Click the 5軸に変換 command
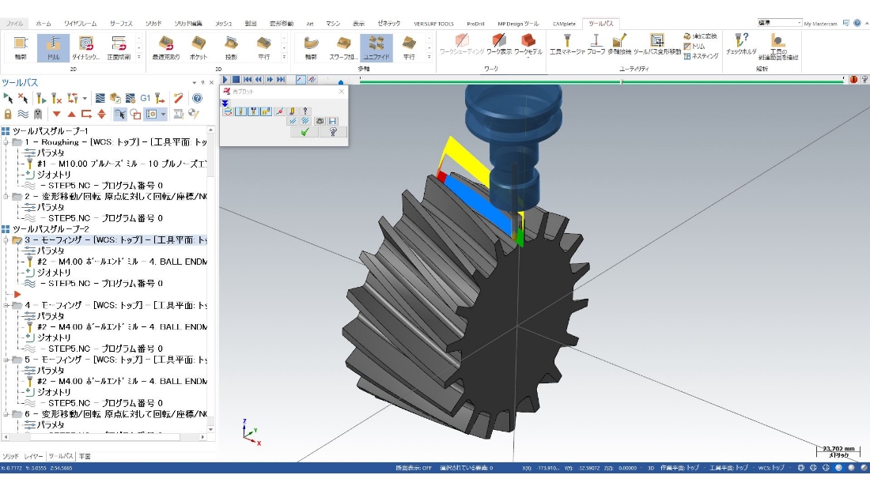The image size is (870, 490). (700, 36)
